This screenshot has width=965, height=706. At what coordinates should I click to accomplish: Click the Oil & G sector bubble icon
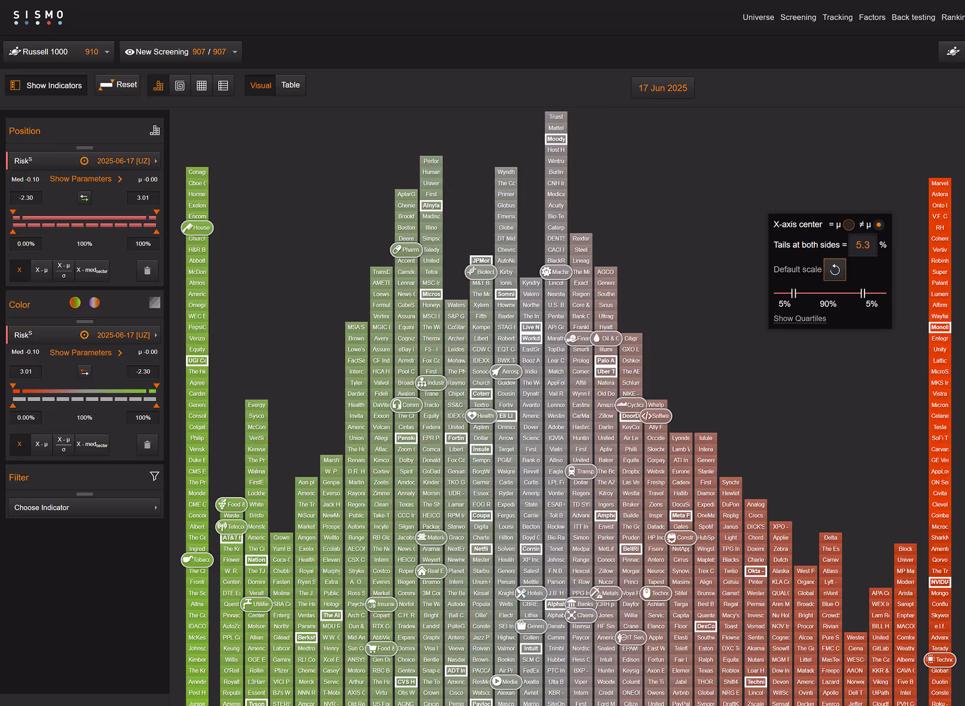pos(606,338)
